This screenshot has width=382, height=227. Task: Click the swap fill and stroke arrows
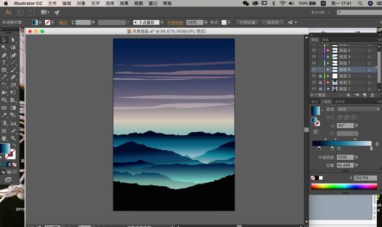point(14,145)
